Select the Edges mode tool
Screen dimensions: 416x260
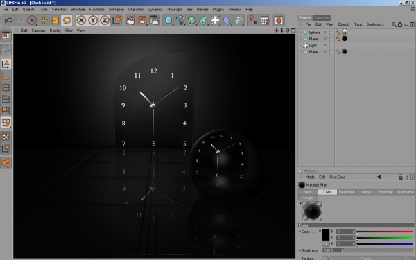pos(6,99)
